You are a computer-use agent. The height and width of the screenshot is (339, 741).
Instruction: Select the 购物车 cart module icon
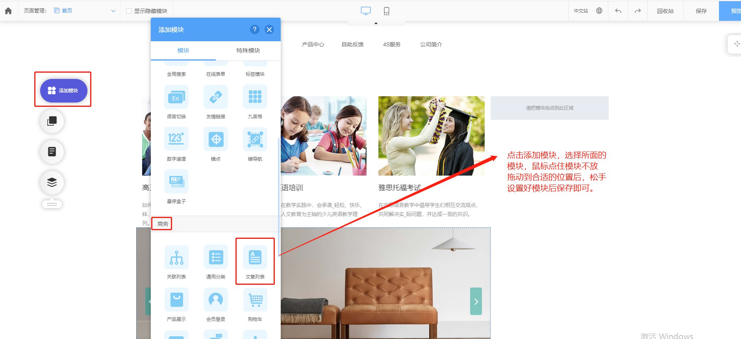255,300
